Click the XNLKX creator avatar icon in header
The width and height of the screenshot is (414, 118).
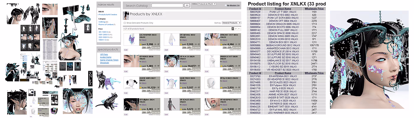tap(126, 15)
